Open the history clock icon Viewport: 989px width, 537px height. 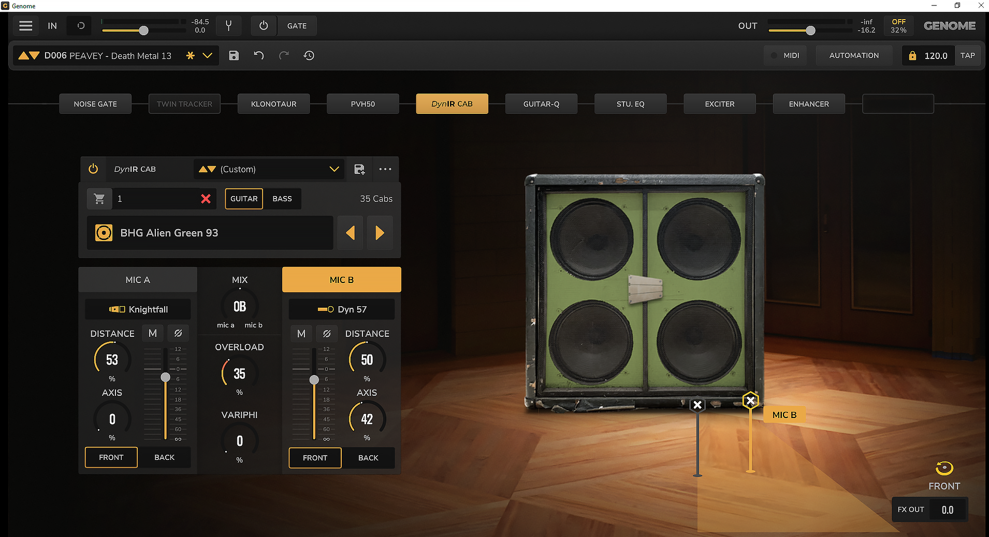(x=309, y=55)
